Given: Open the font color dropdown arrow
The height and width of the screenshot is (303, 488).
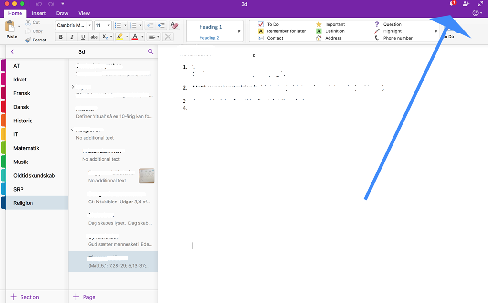Looking at the screenshot, I should coord(143,37).
